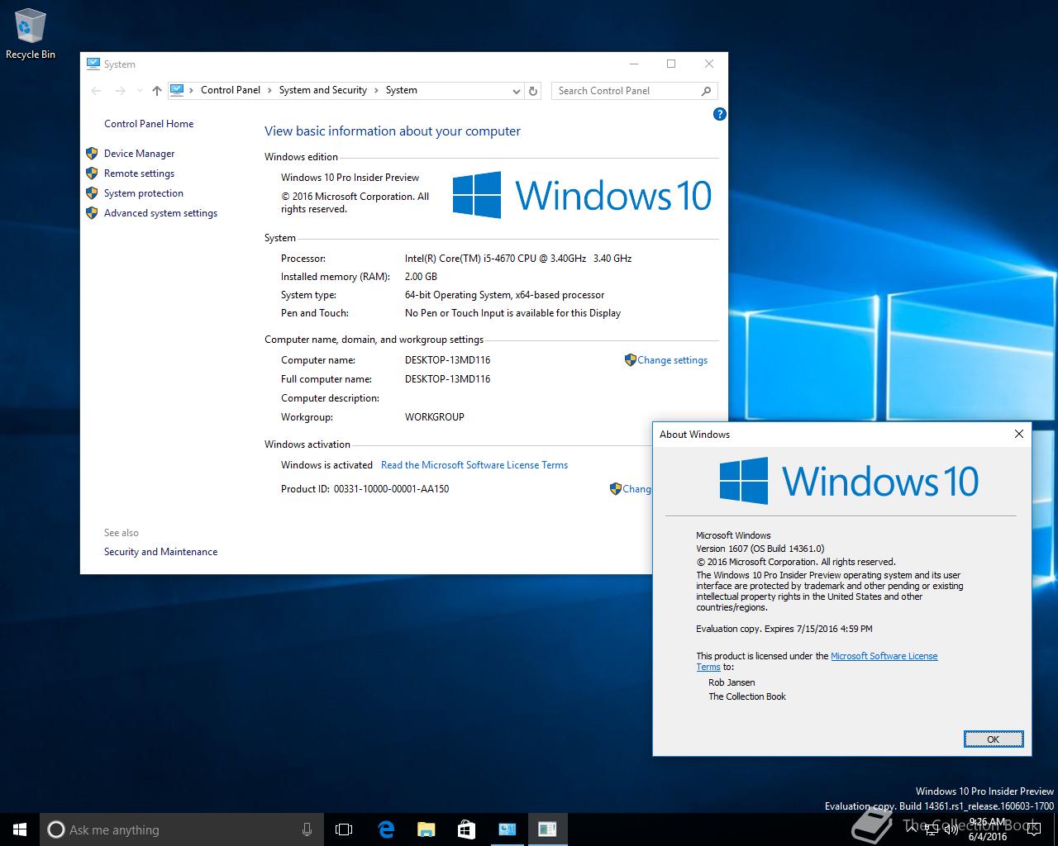Click the Device Manager shield icon
Image resolution: width=1058 pixels, height=846 pixels.
coord(92,154)
